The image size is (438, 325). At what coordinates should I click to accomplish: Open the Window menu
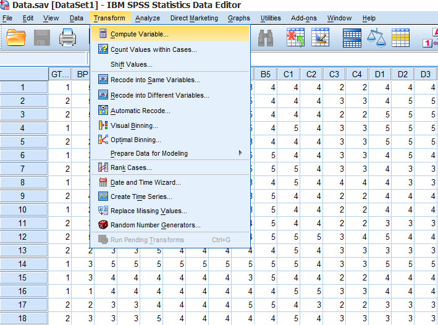click(339, 18)
